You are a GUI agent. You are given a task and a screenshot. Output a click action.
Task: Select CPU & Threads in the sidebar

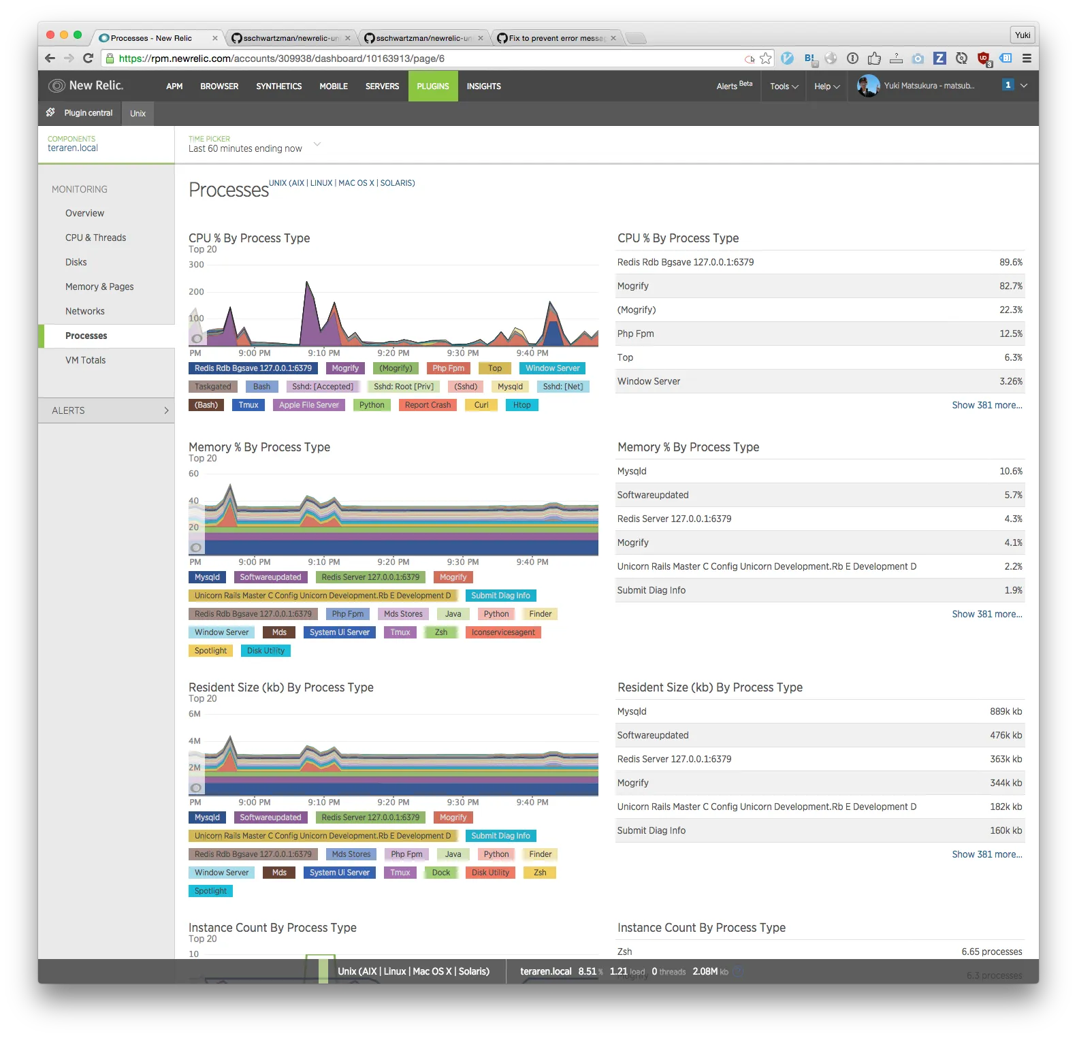(95, 238)
